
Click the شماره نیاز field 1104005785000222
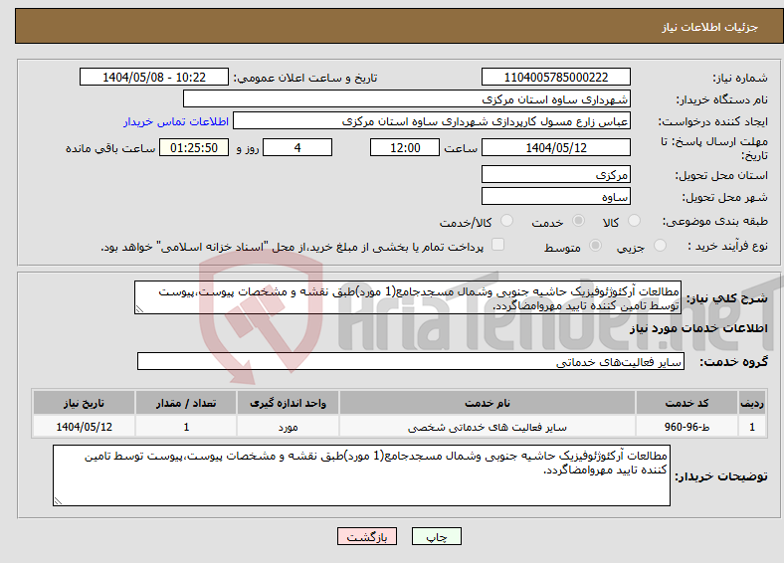pyautogui.click(x=555, y=77)
